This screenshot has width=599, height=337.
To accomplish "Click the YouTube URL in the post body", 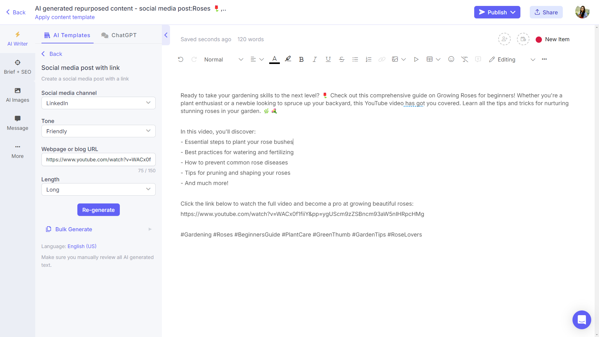I will (302, 214).
